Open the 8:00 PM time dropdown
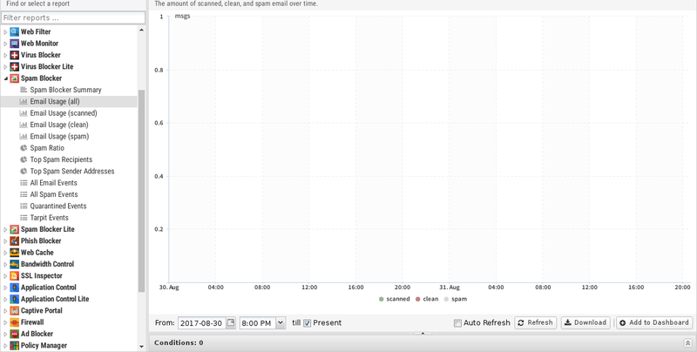The image size is (697, 352). (x=281, y=322)
